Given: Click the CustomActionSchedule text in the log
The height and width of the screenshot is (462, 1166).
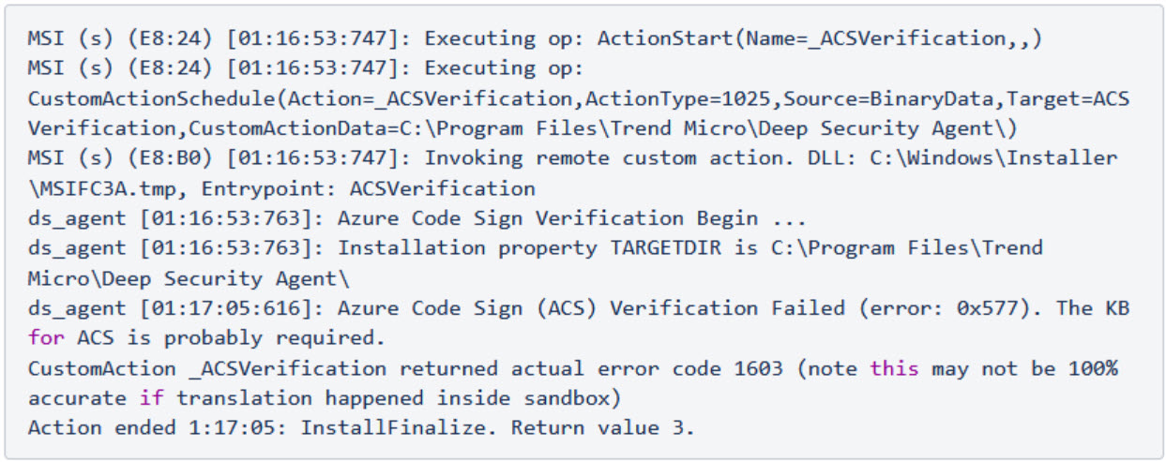Looking at the screenshot, I should (154, 98).
